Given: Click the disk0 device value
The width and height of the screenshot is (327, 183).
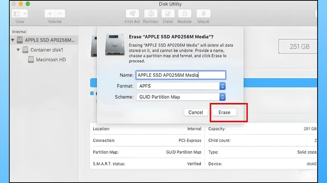Looking at the screenshot, I should click(311, 164).
